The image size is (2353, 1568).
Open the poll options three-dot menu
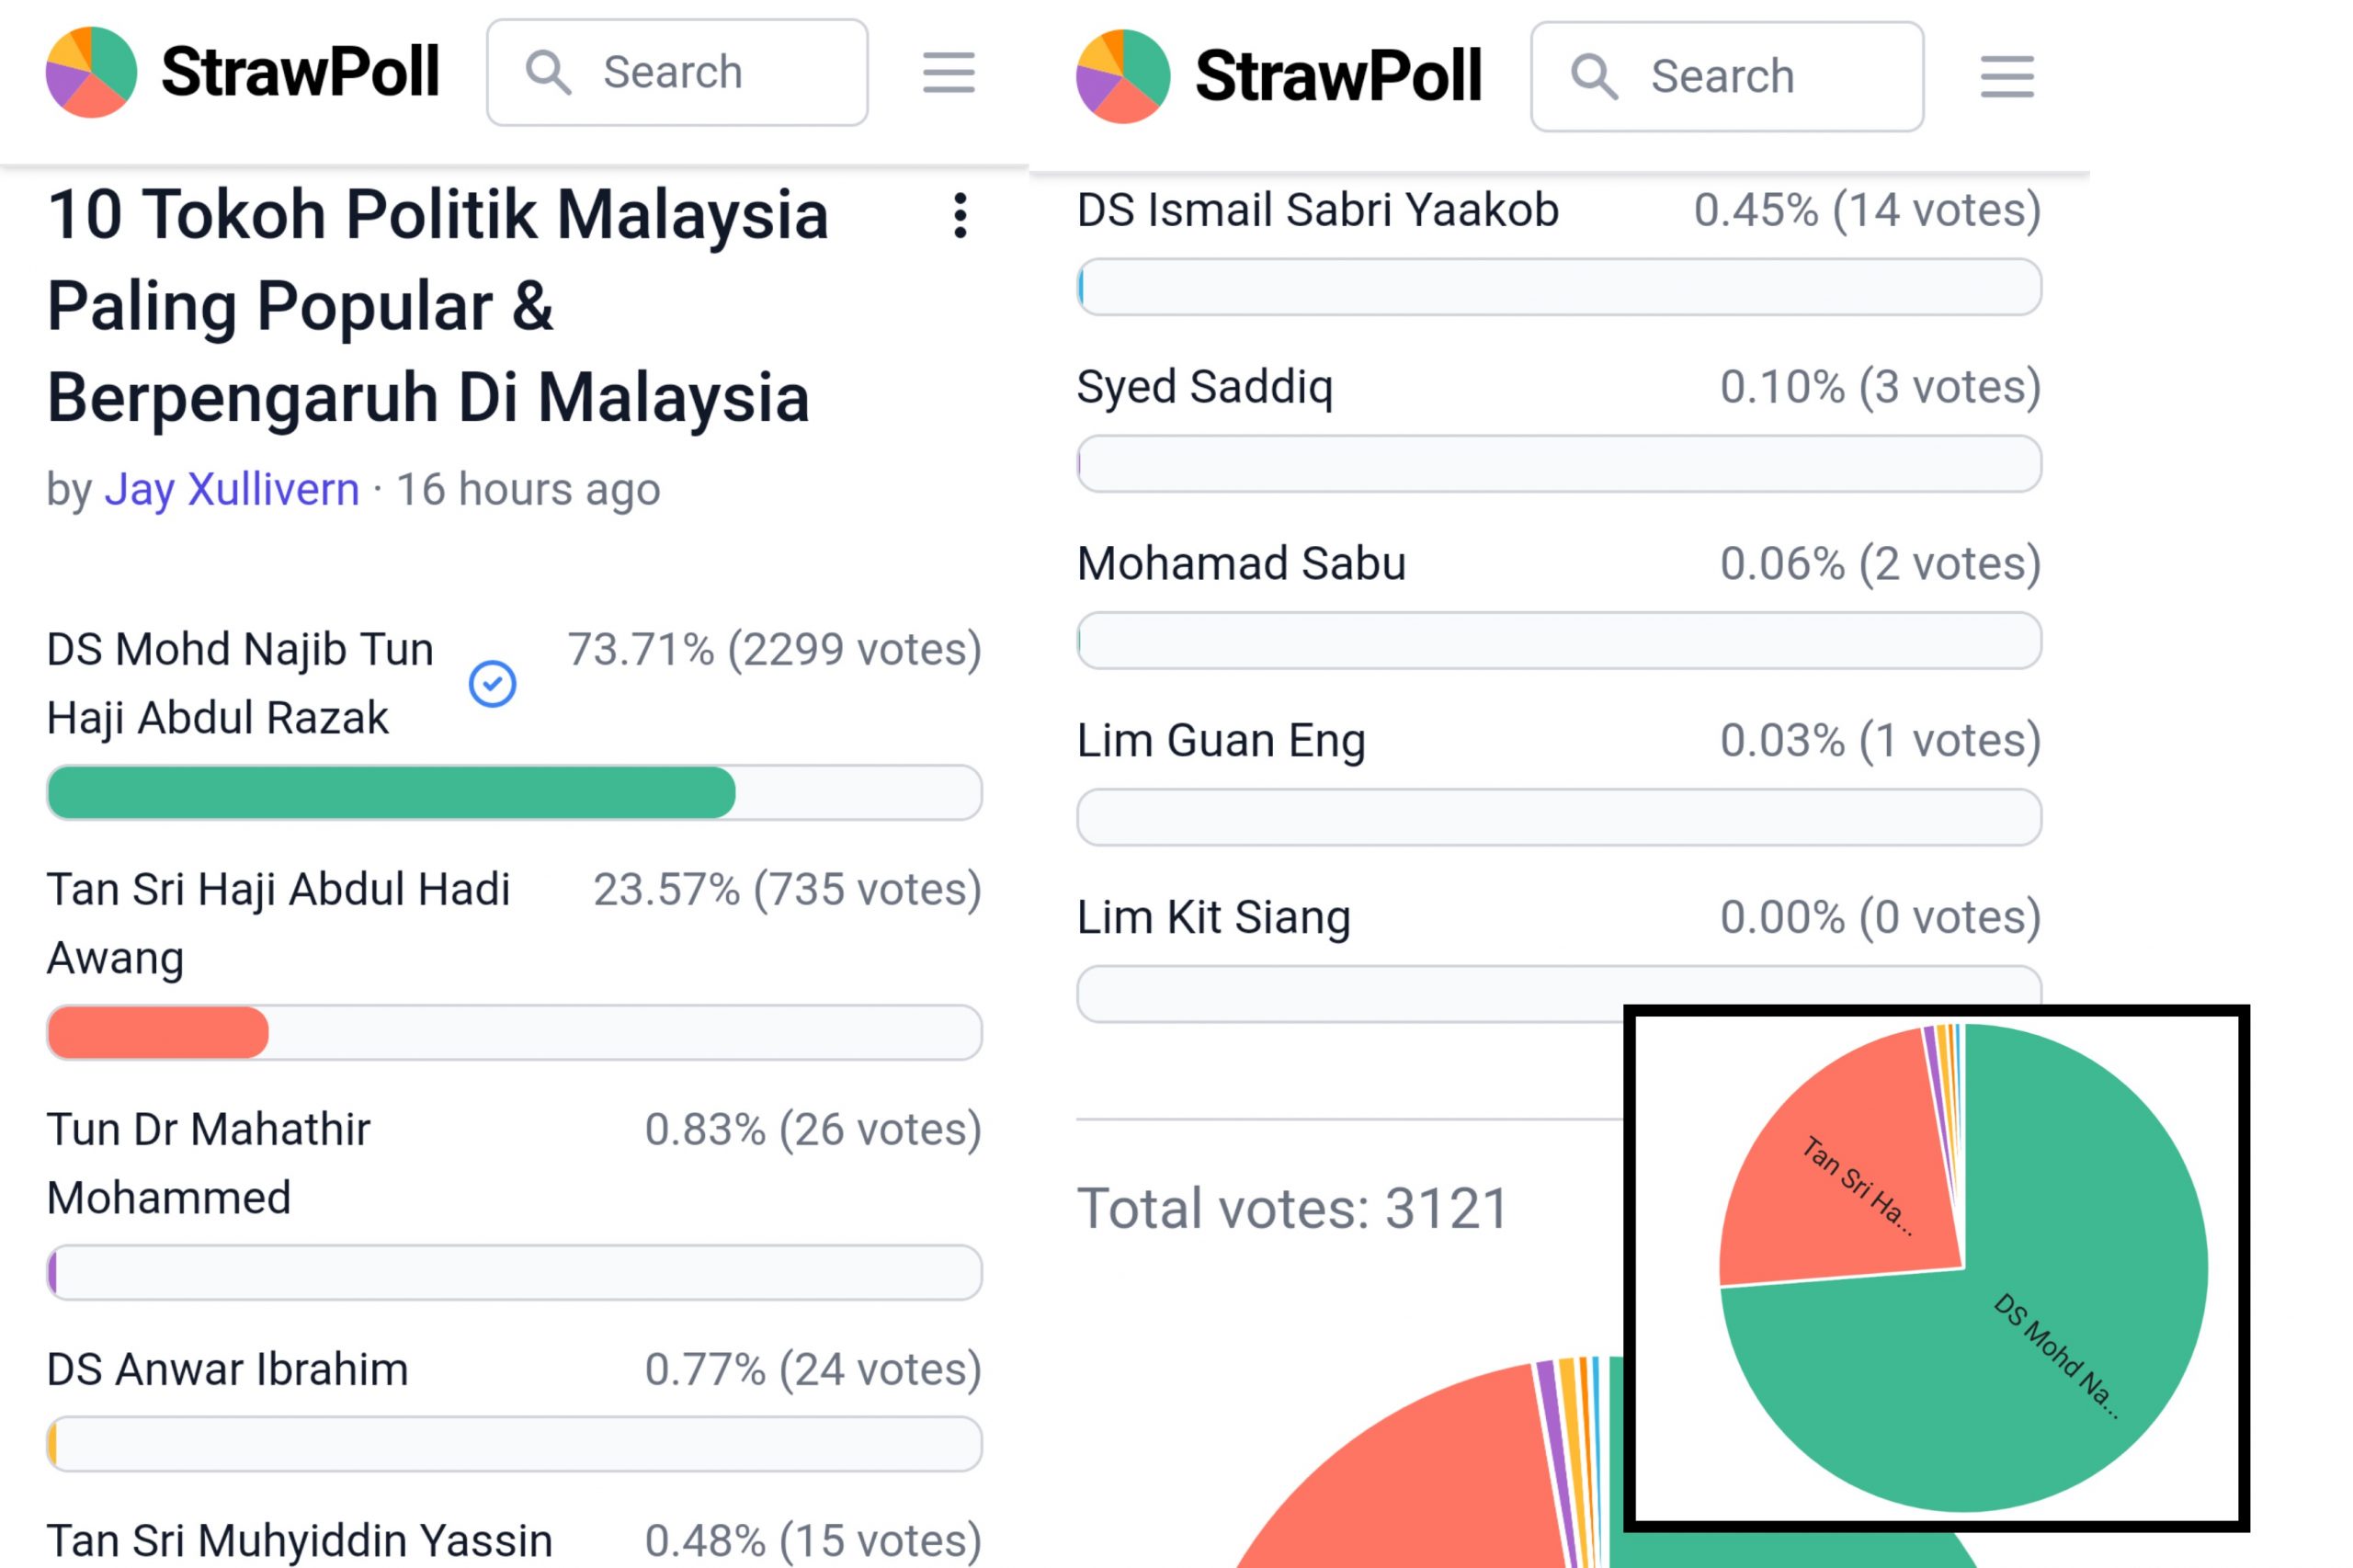click(x=960, y=215)
